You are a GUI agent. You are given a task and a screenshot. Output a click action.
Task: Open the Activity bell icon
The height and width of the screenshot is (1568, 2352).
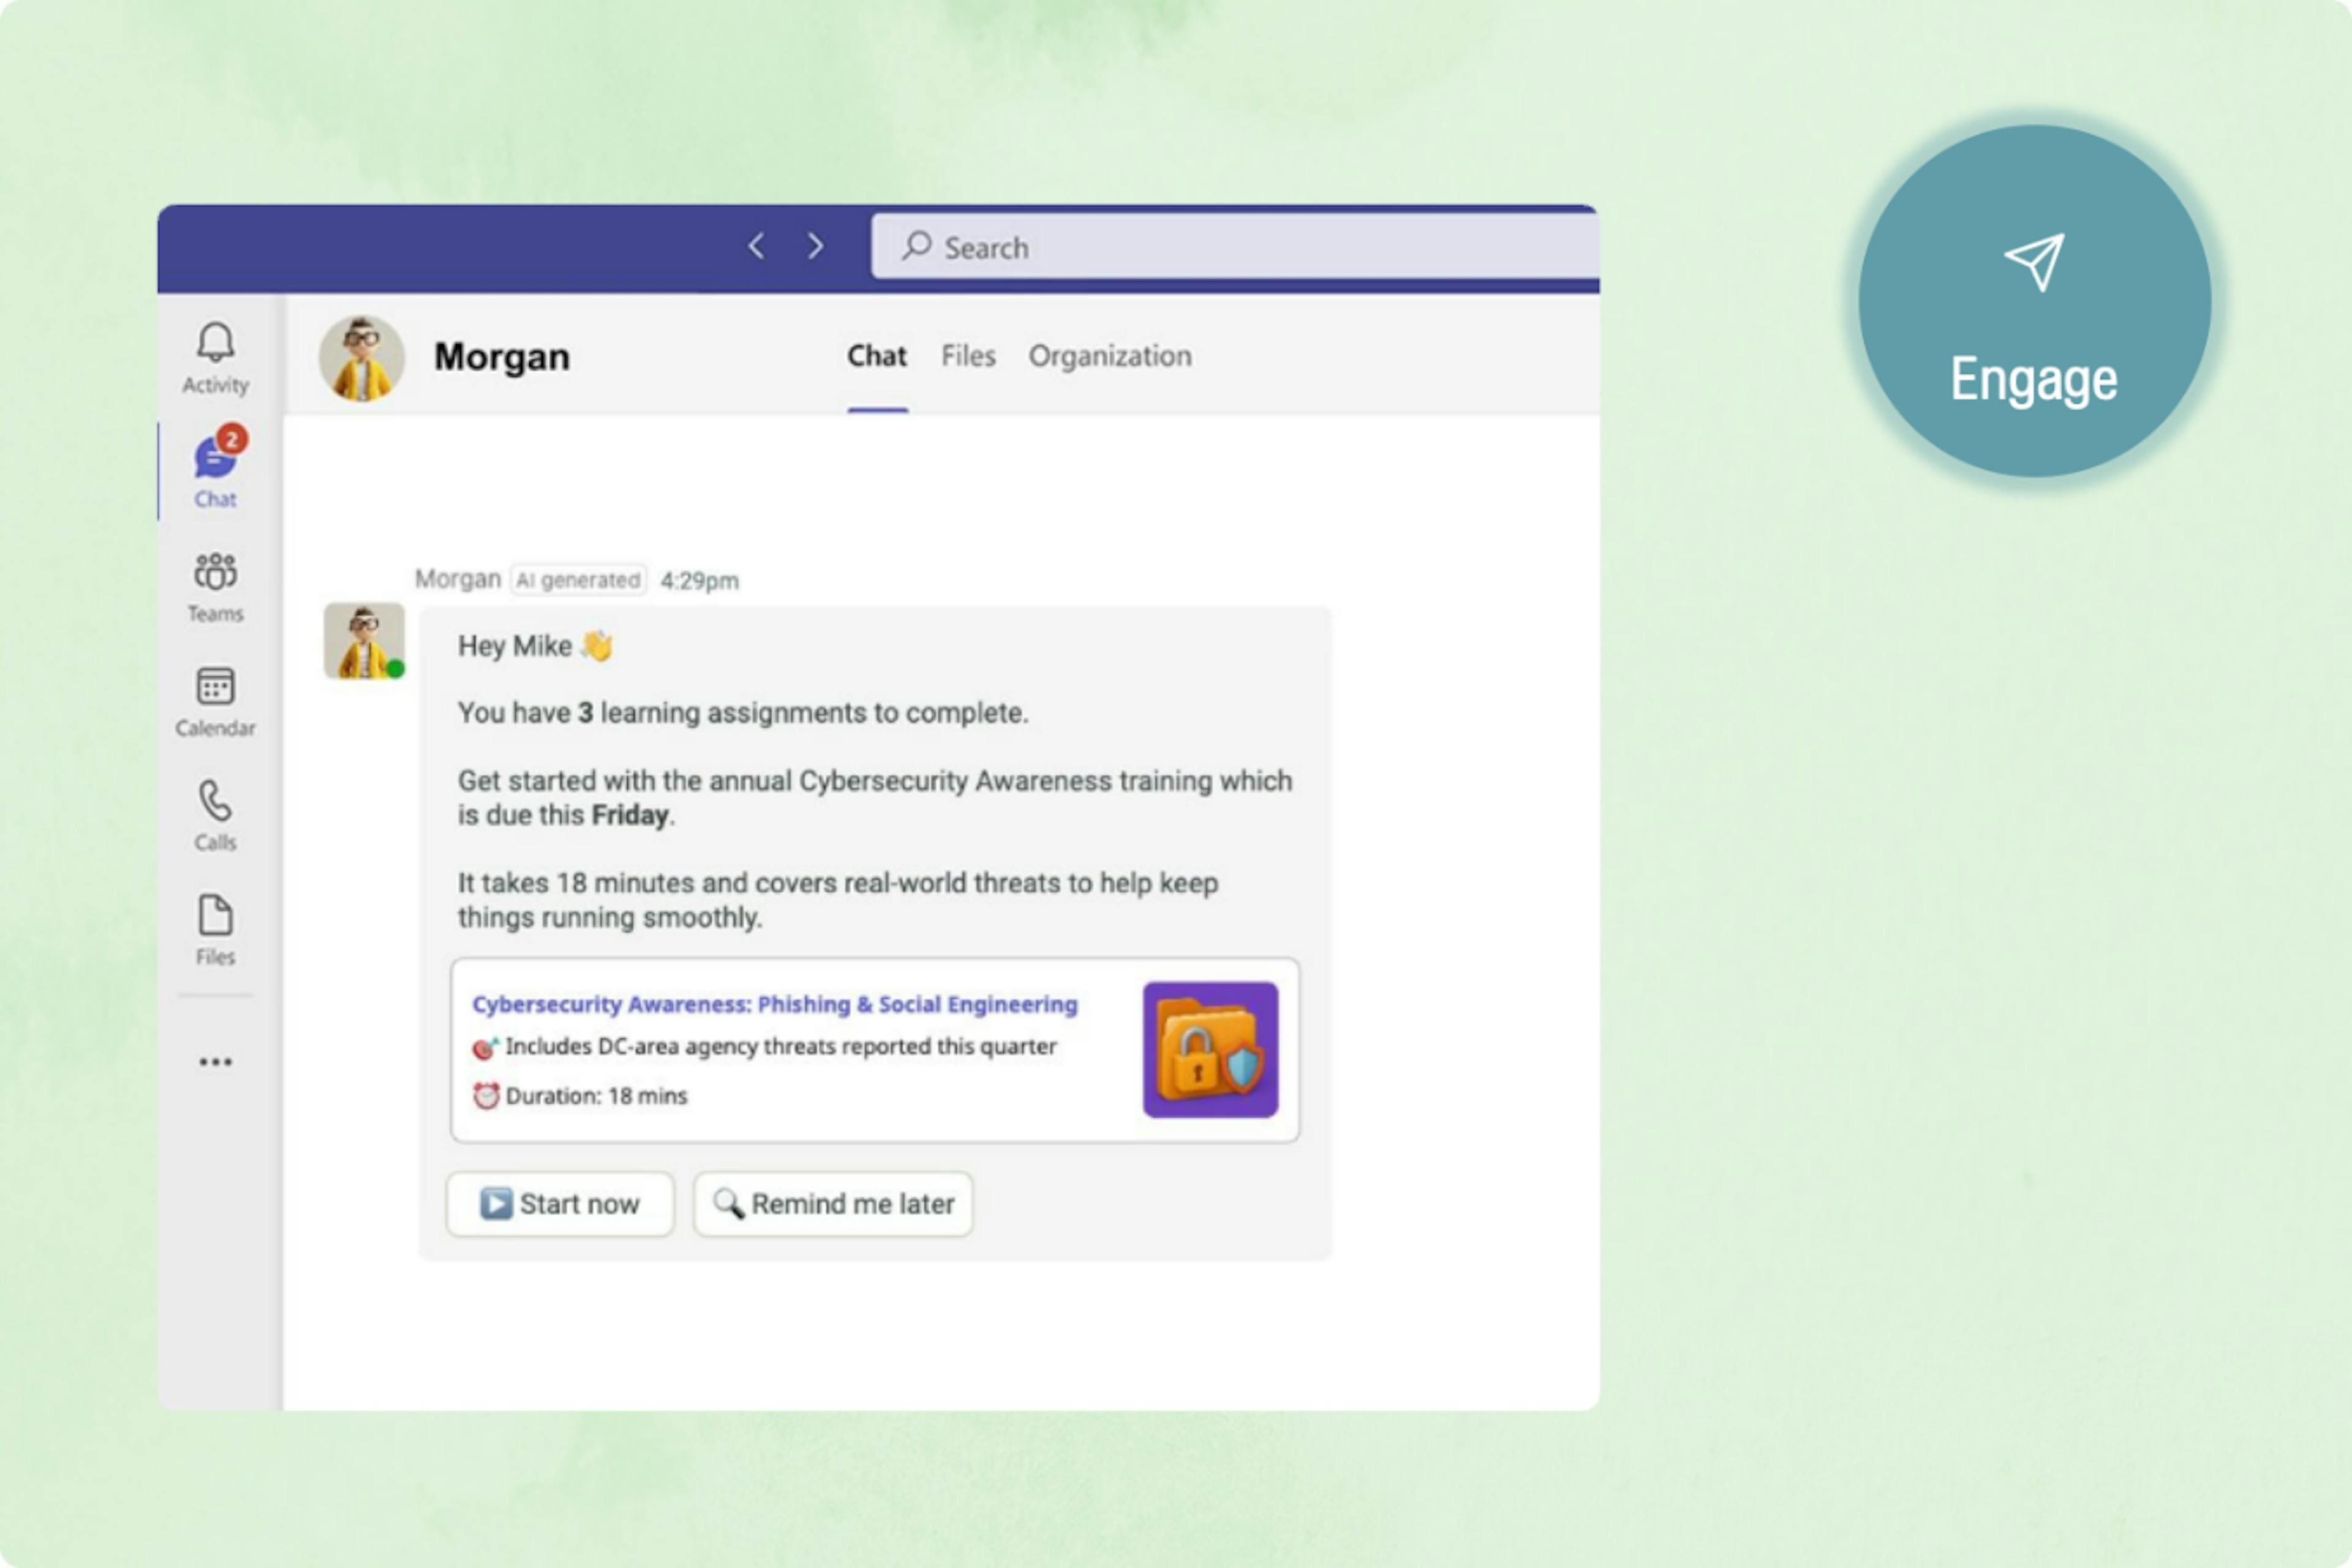[x=215, y=357]
